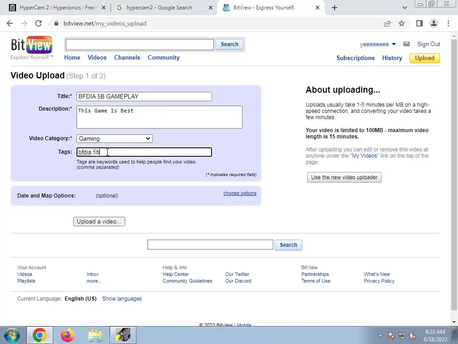Open the inbox envelope icon
The height and width of the screenshot is (344, 458).
click(x=406, y=44)
